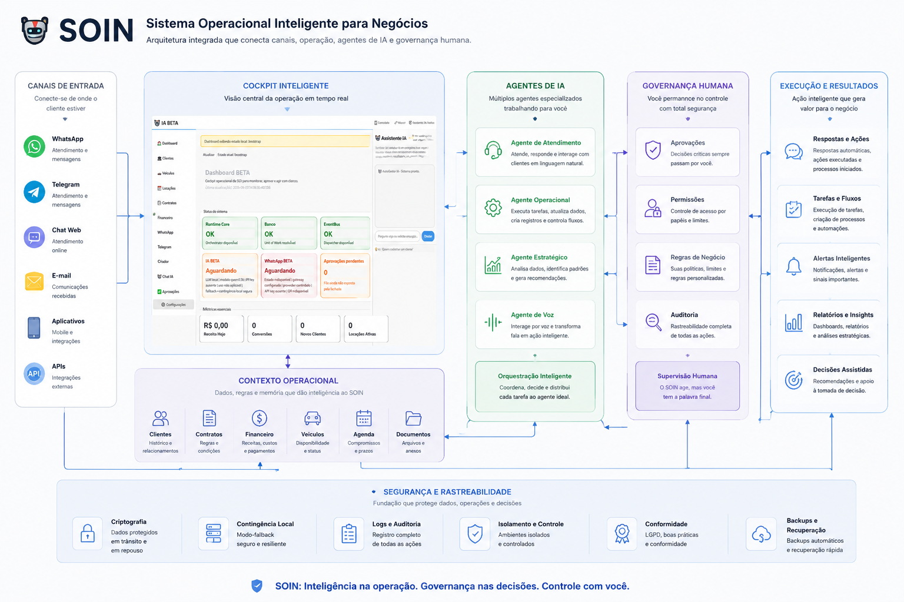Screen dimensions: 904x602
Task: Click the yellow dashboard notice banner
Action: 285,141
